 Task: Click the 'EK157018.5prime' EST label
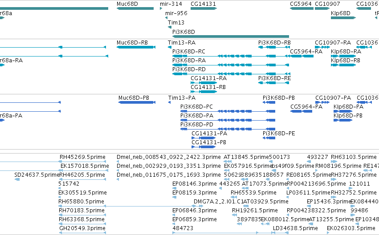point(85,166)
